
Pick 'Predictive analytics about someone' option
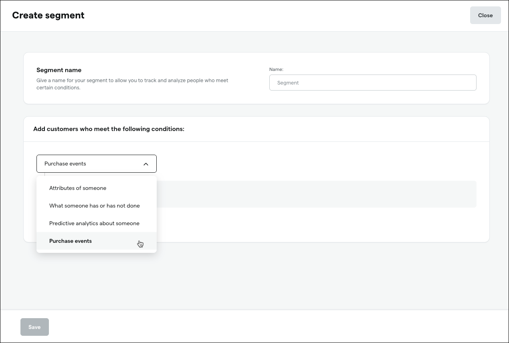coord(94,223)
